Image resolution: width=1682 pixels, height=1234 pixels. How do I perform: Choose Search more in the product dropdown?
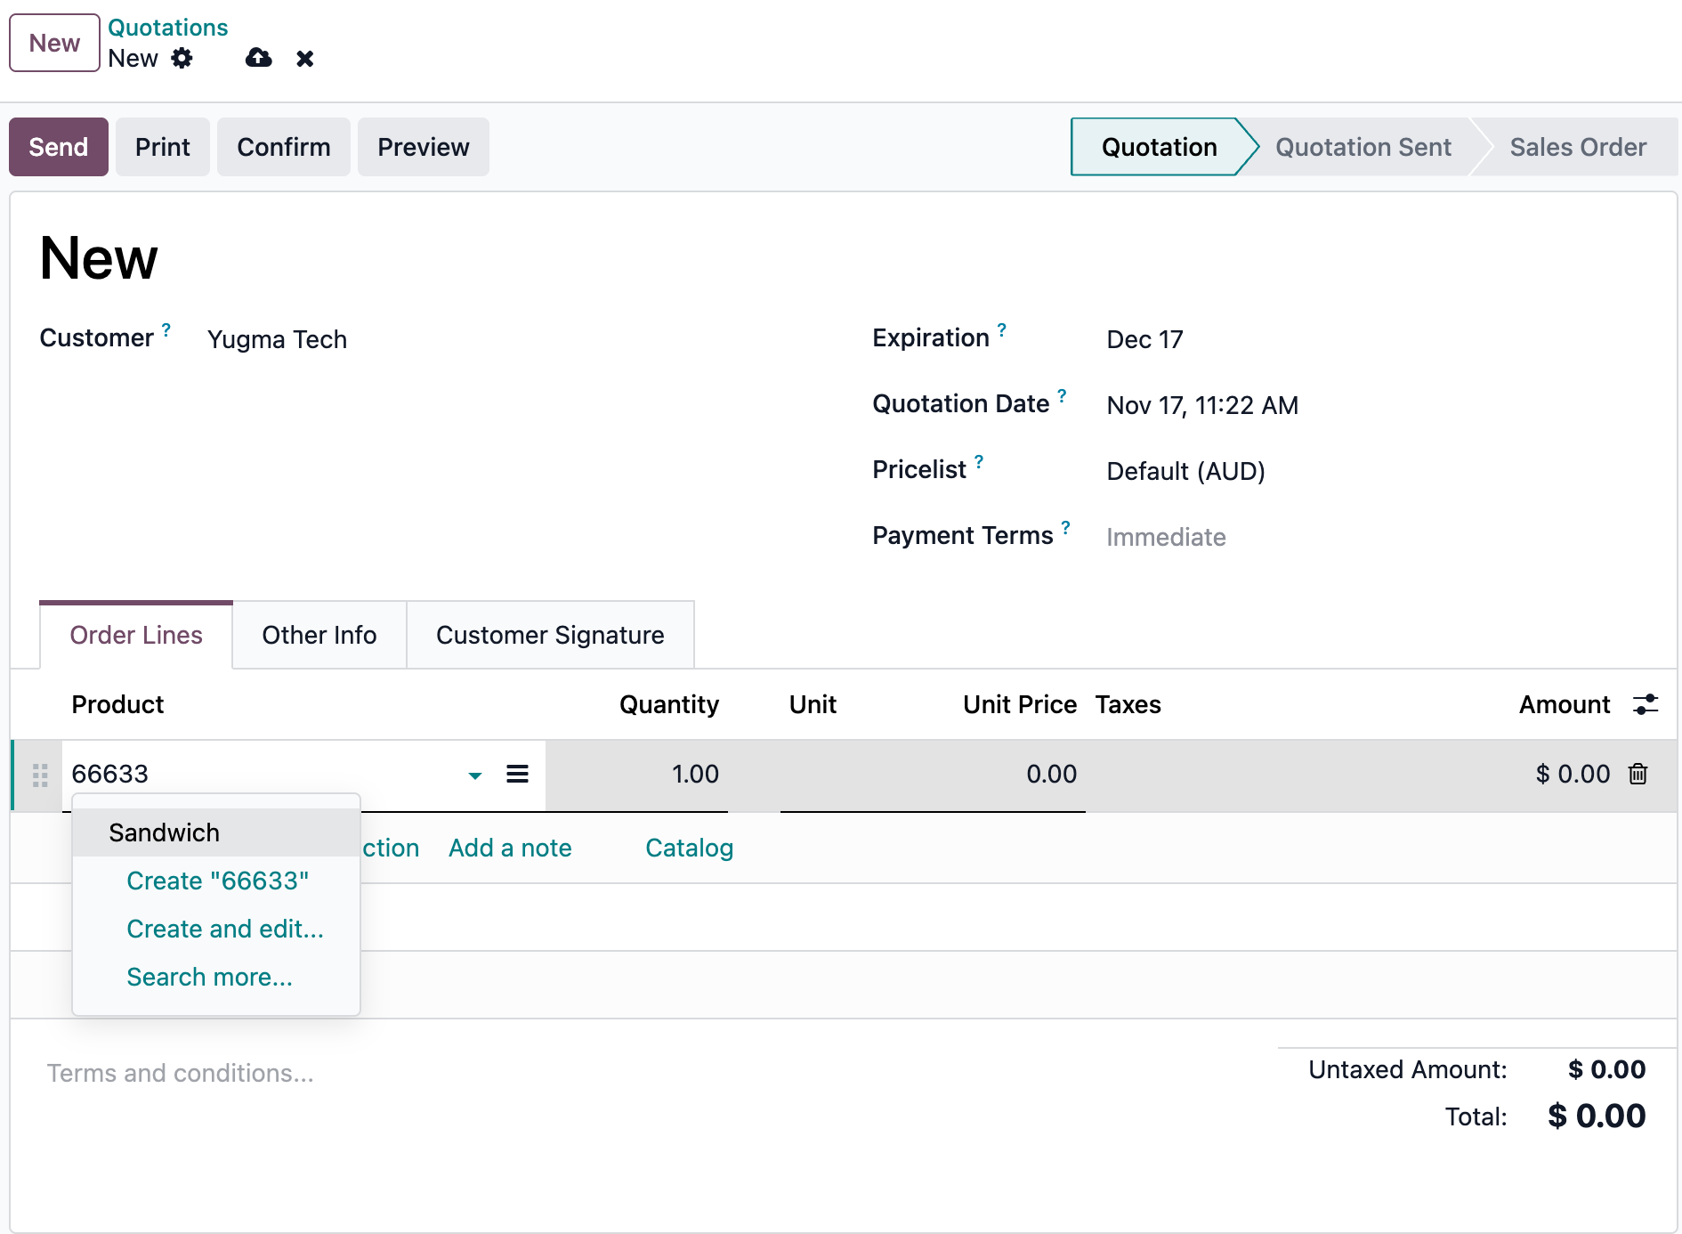(x=209, y=977)
